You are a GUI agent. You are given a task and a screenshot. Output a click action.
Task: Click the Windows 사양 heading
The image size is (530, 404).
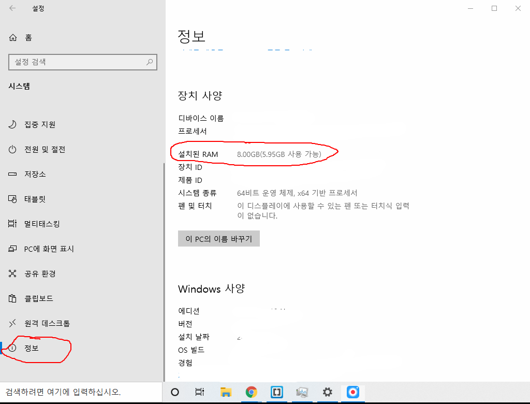pos(211,288)
